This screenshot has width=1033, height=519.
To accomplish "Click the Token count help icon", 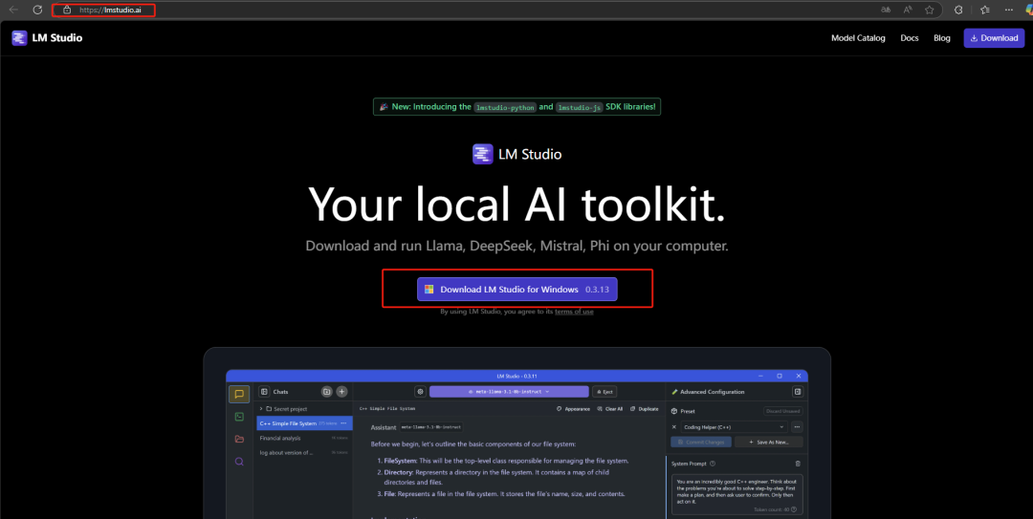I will click(794, 509).
